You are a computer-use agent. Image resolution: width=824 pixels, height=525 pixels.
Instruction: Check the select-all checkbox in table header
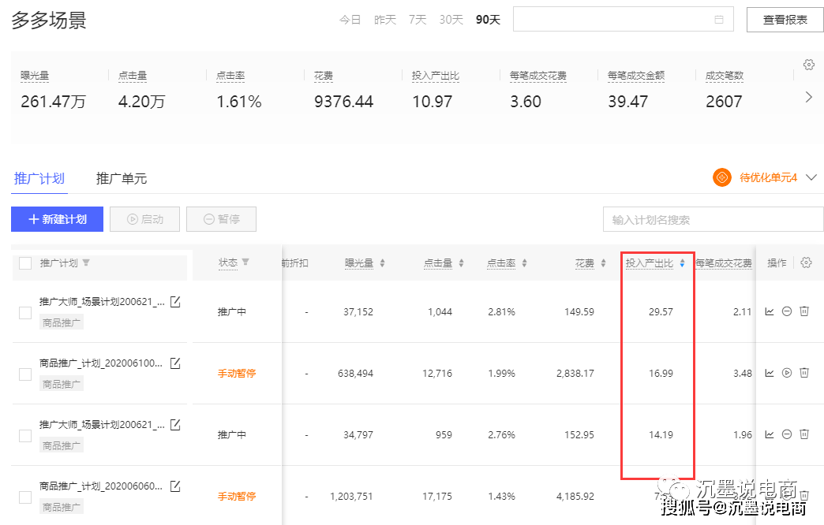coord(25,263)
